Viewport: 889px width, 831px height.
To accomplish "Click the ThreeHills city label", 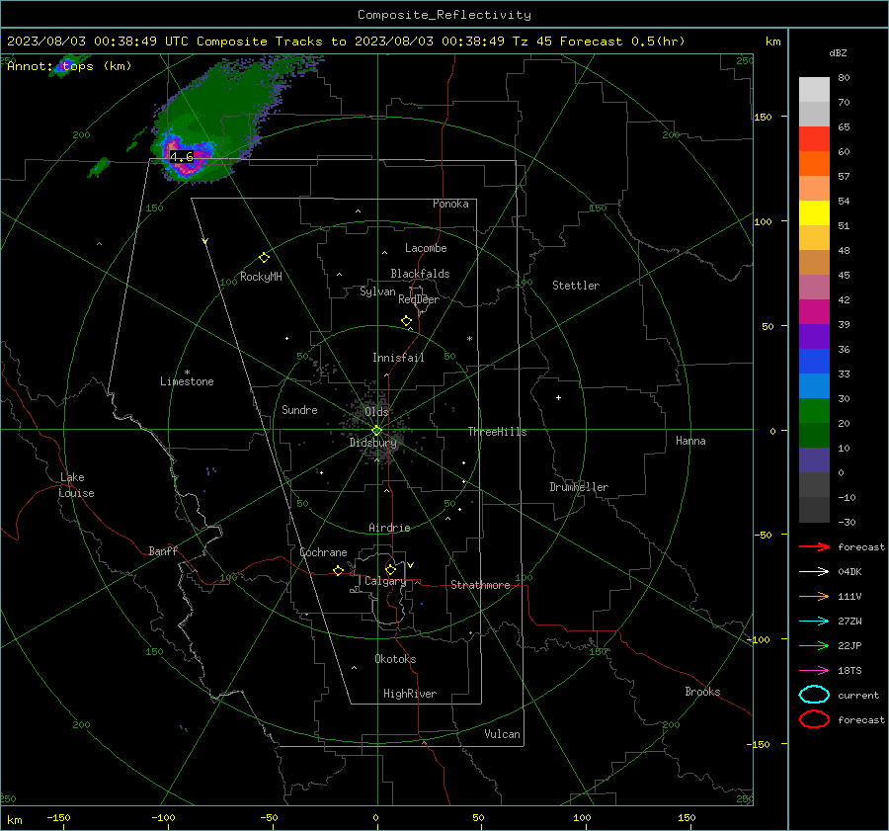I will 497,432.
